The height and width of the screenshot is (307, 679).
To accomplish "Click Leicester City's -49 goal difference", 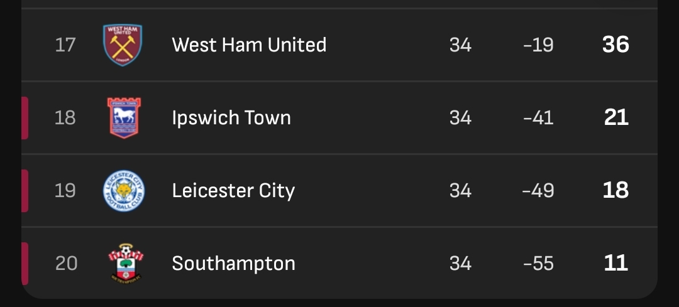I will point(538,190).
